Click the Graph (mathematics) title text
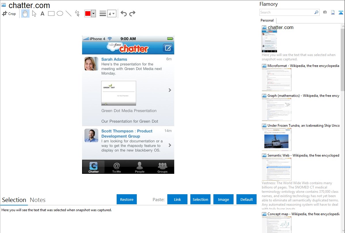The width and height of the screenshot is (345, 233). tap(303, 96)
